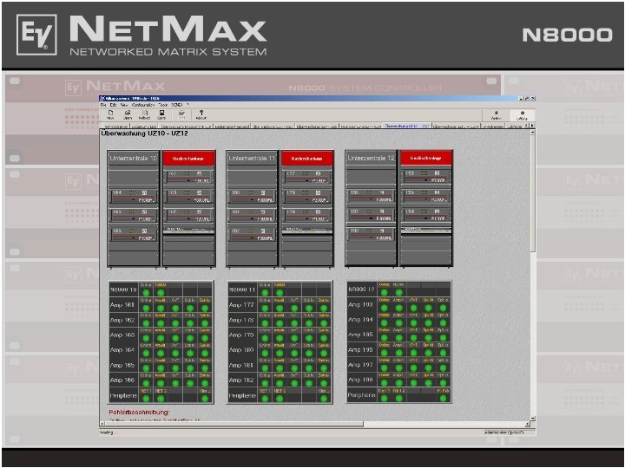Screen dimensions: 625x468
Task: Click the red rack header beside Unterzentrale 12
Action: [425, 158]
